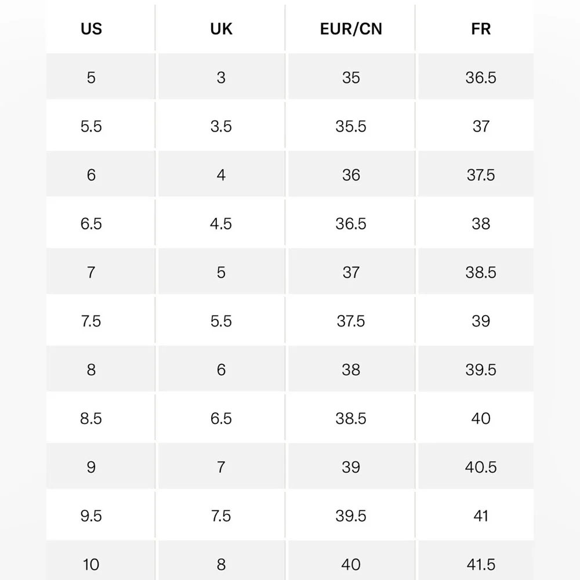580x580 pixels.
Task: Choose EUR/CN size 36 cell
Action: point(351,175)
